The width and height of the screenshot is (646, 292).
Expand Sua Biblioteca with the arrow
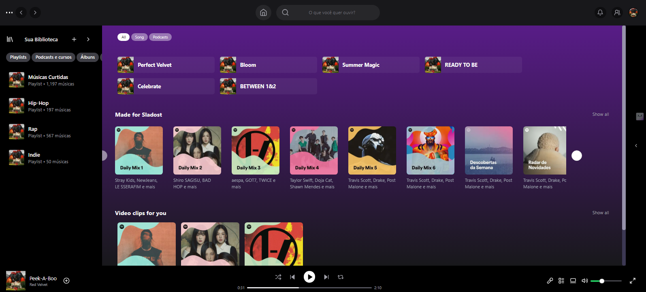pyautogui.click(x=88, y=39)
